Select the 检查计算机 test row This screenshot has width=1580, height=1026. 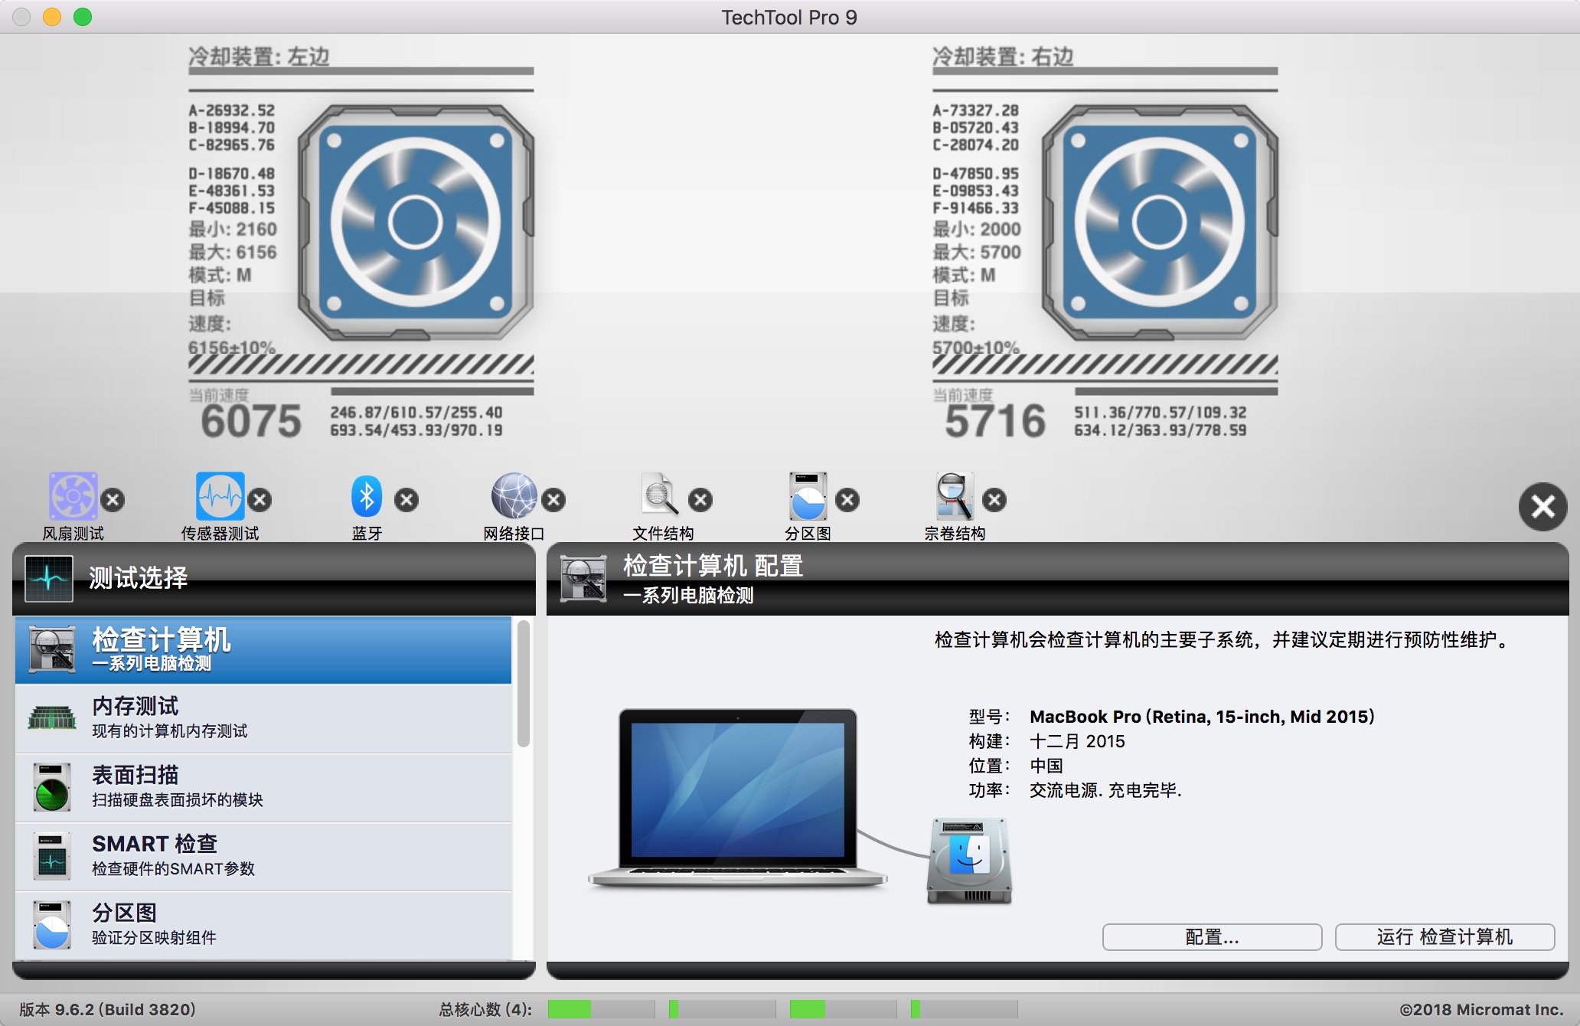click(x=263, y=650)
